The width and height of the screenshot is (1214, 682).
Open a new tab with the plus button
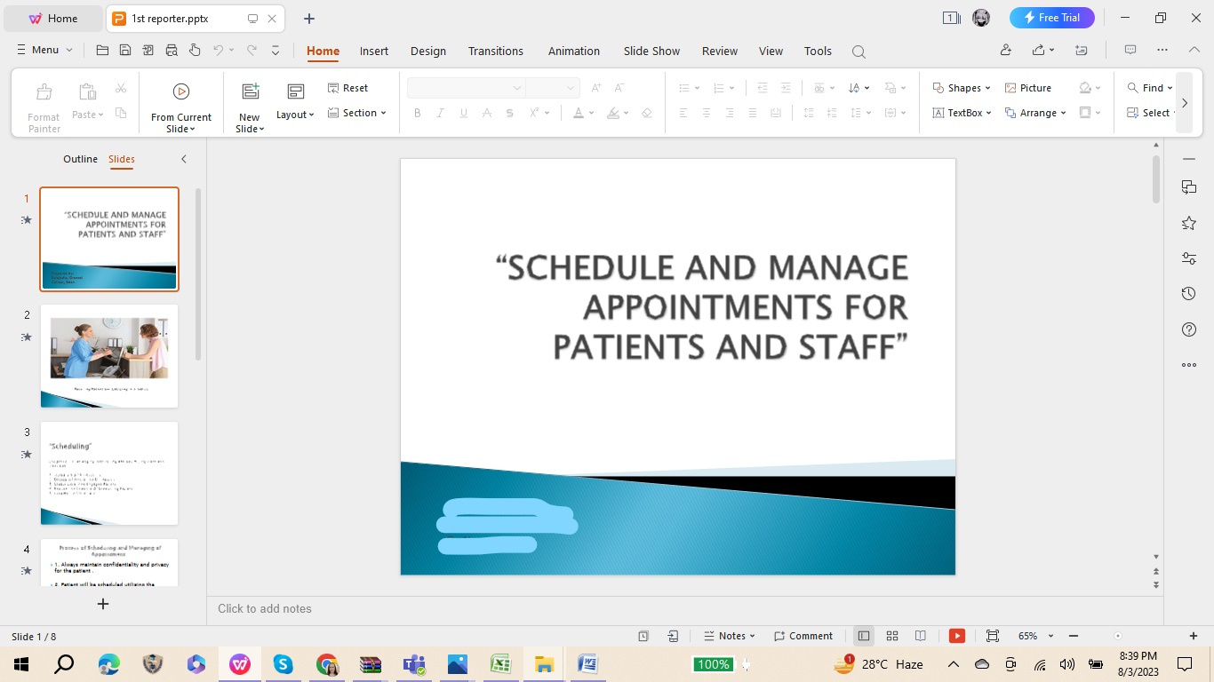tap(309, 19)
